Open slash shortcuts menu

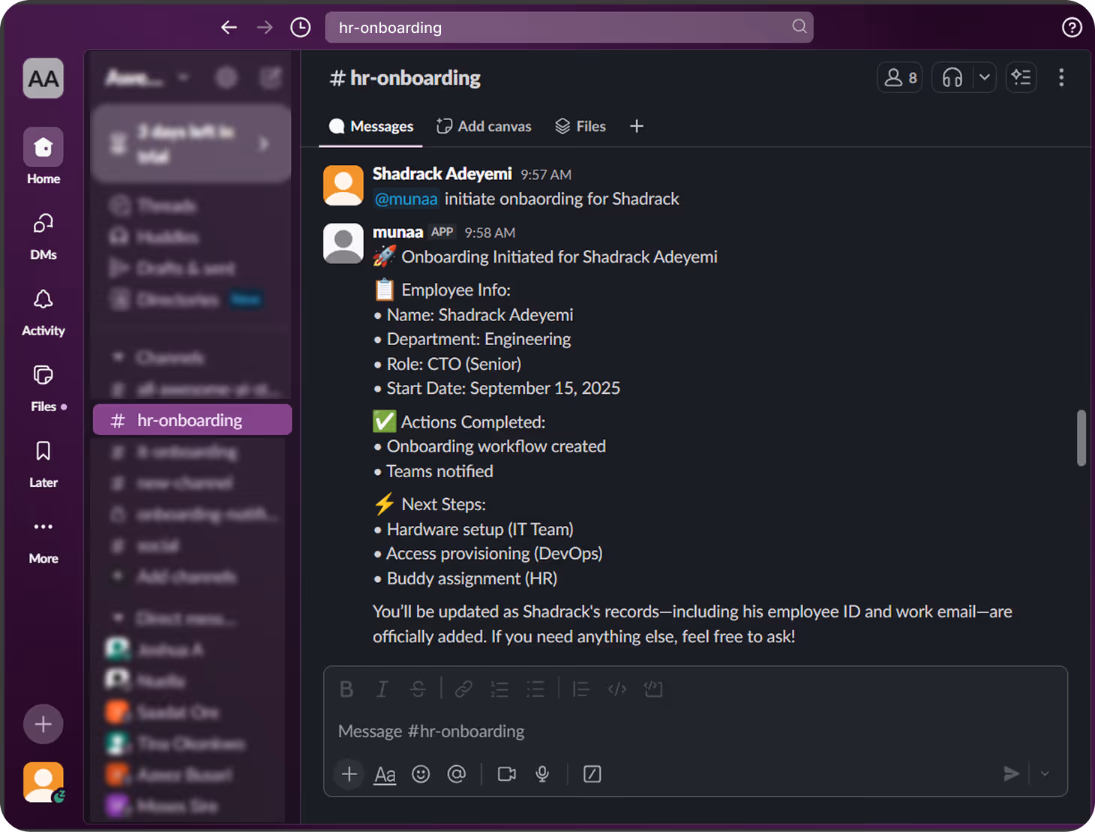click(x=592, y=773)
